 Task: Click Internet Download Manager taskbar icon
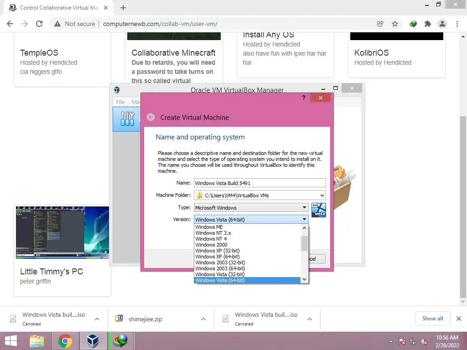coord(120,341)
